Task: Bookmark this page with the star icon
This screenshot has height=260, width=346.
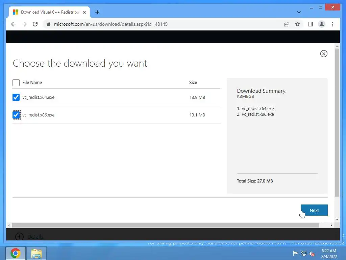Action: 297,24
